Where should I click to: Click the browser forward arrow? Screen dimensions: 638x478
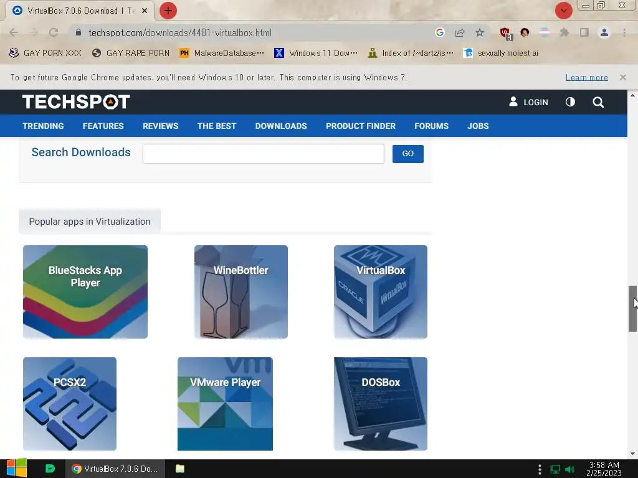coord(34,32)
